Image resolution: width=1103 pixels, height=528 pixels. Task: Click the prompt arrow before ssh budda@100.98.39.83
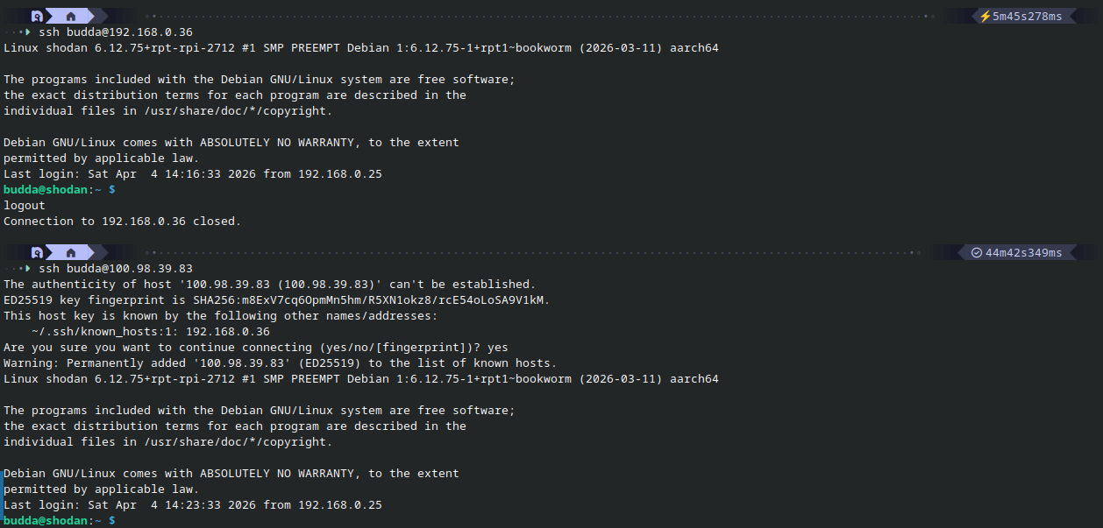point(27,269)
